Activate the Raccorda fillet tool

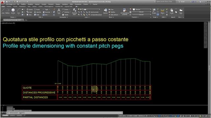click(46, 12)
